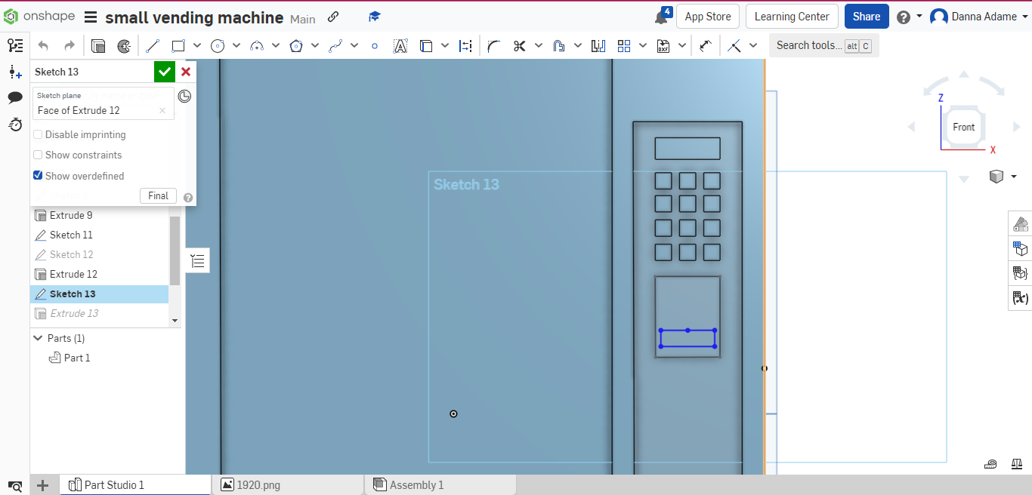
Task: Select the Spline tool
Action: [335, 45]
